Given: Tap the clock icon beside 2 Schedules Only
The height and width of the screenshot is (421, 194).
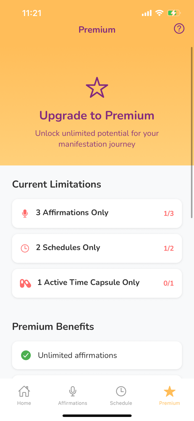Looking at the screenshot, I should 25,248.
